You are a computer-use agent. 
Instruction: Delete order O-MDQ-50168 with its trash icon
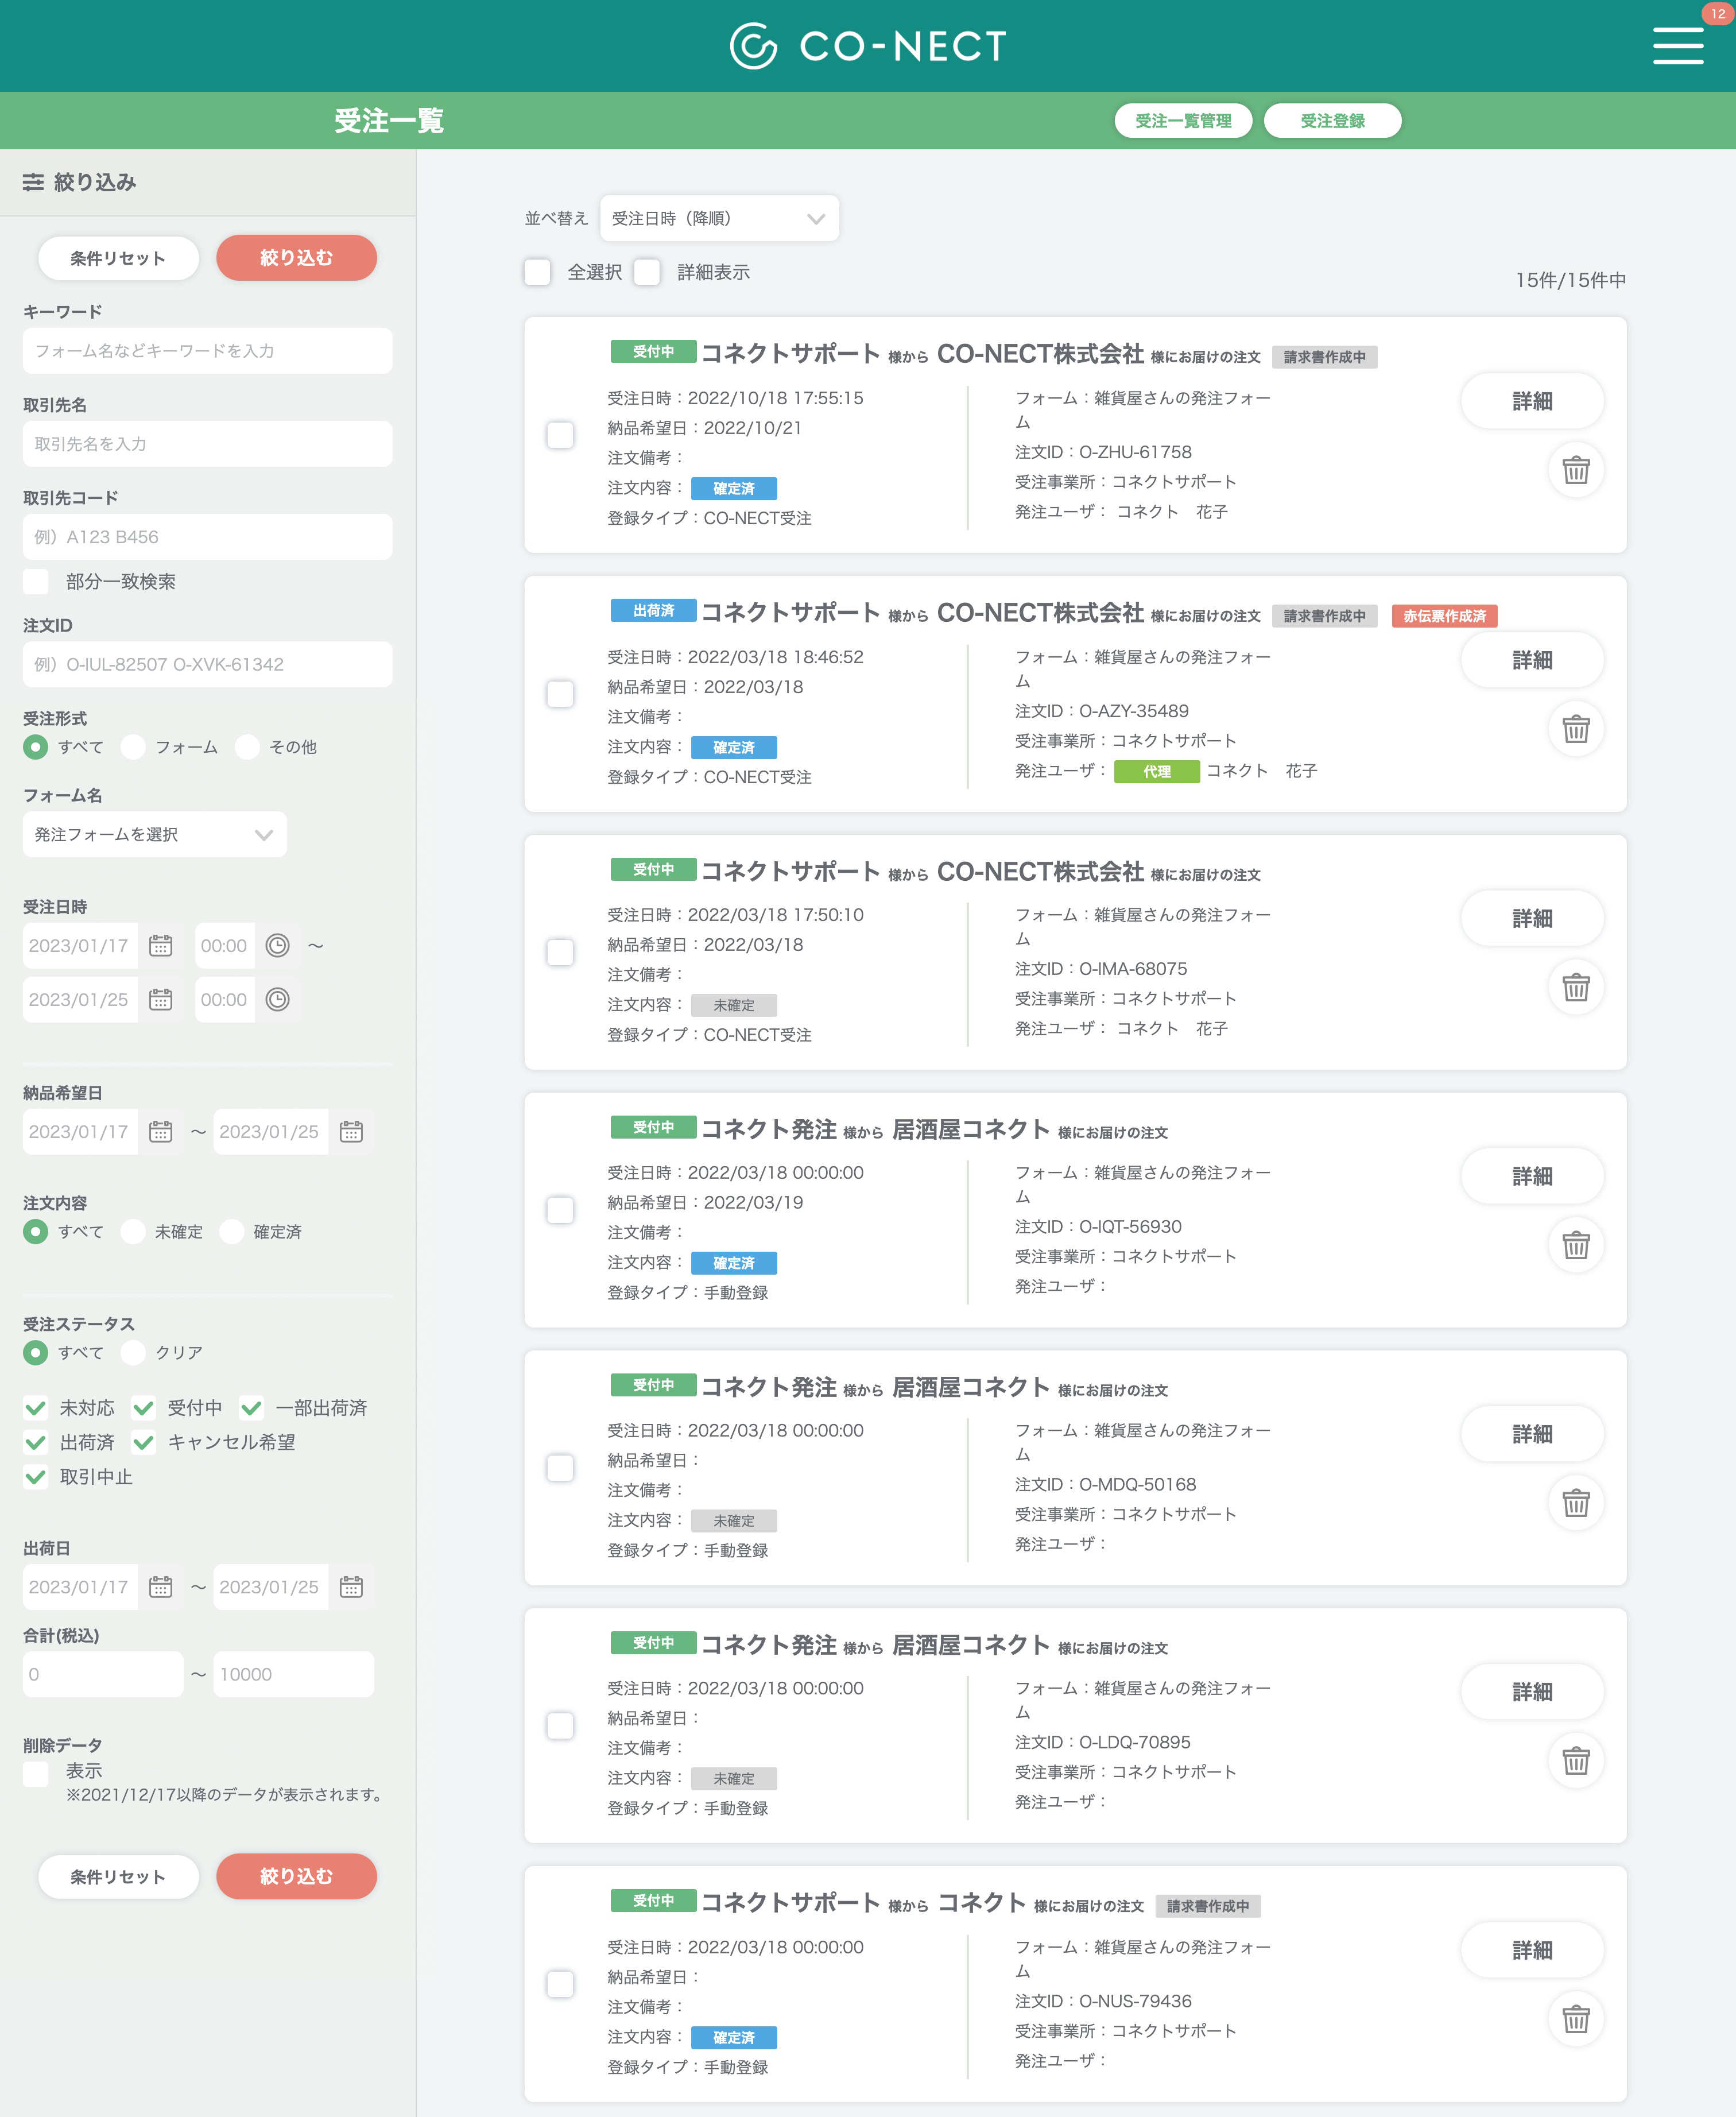click(1575, 1503)
